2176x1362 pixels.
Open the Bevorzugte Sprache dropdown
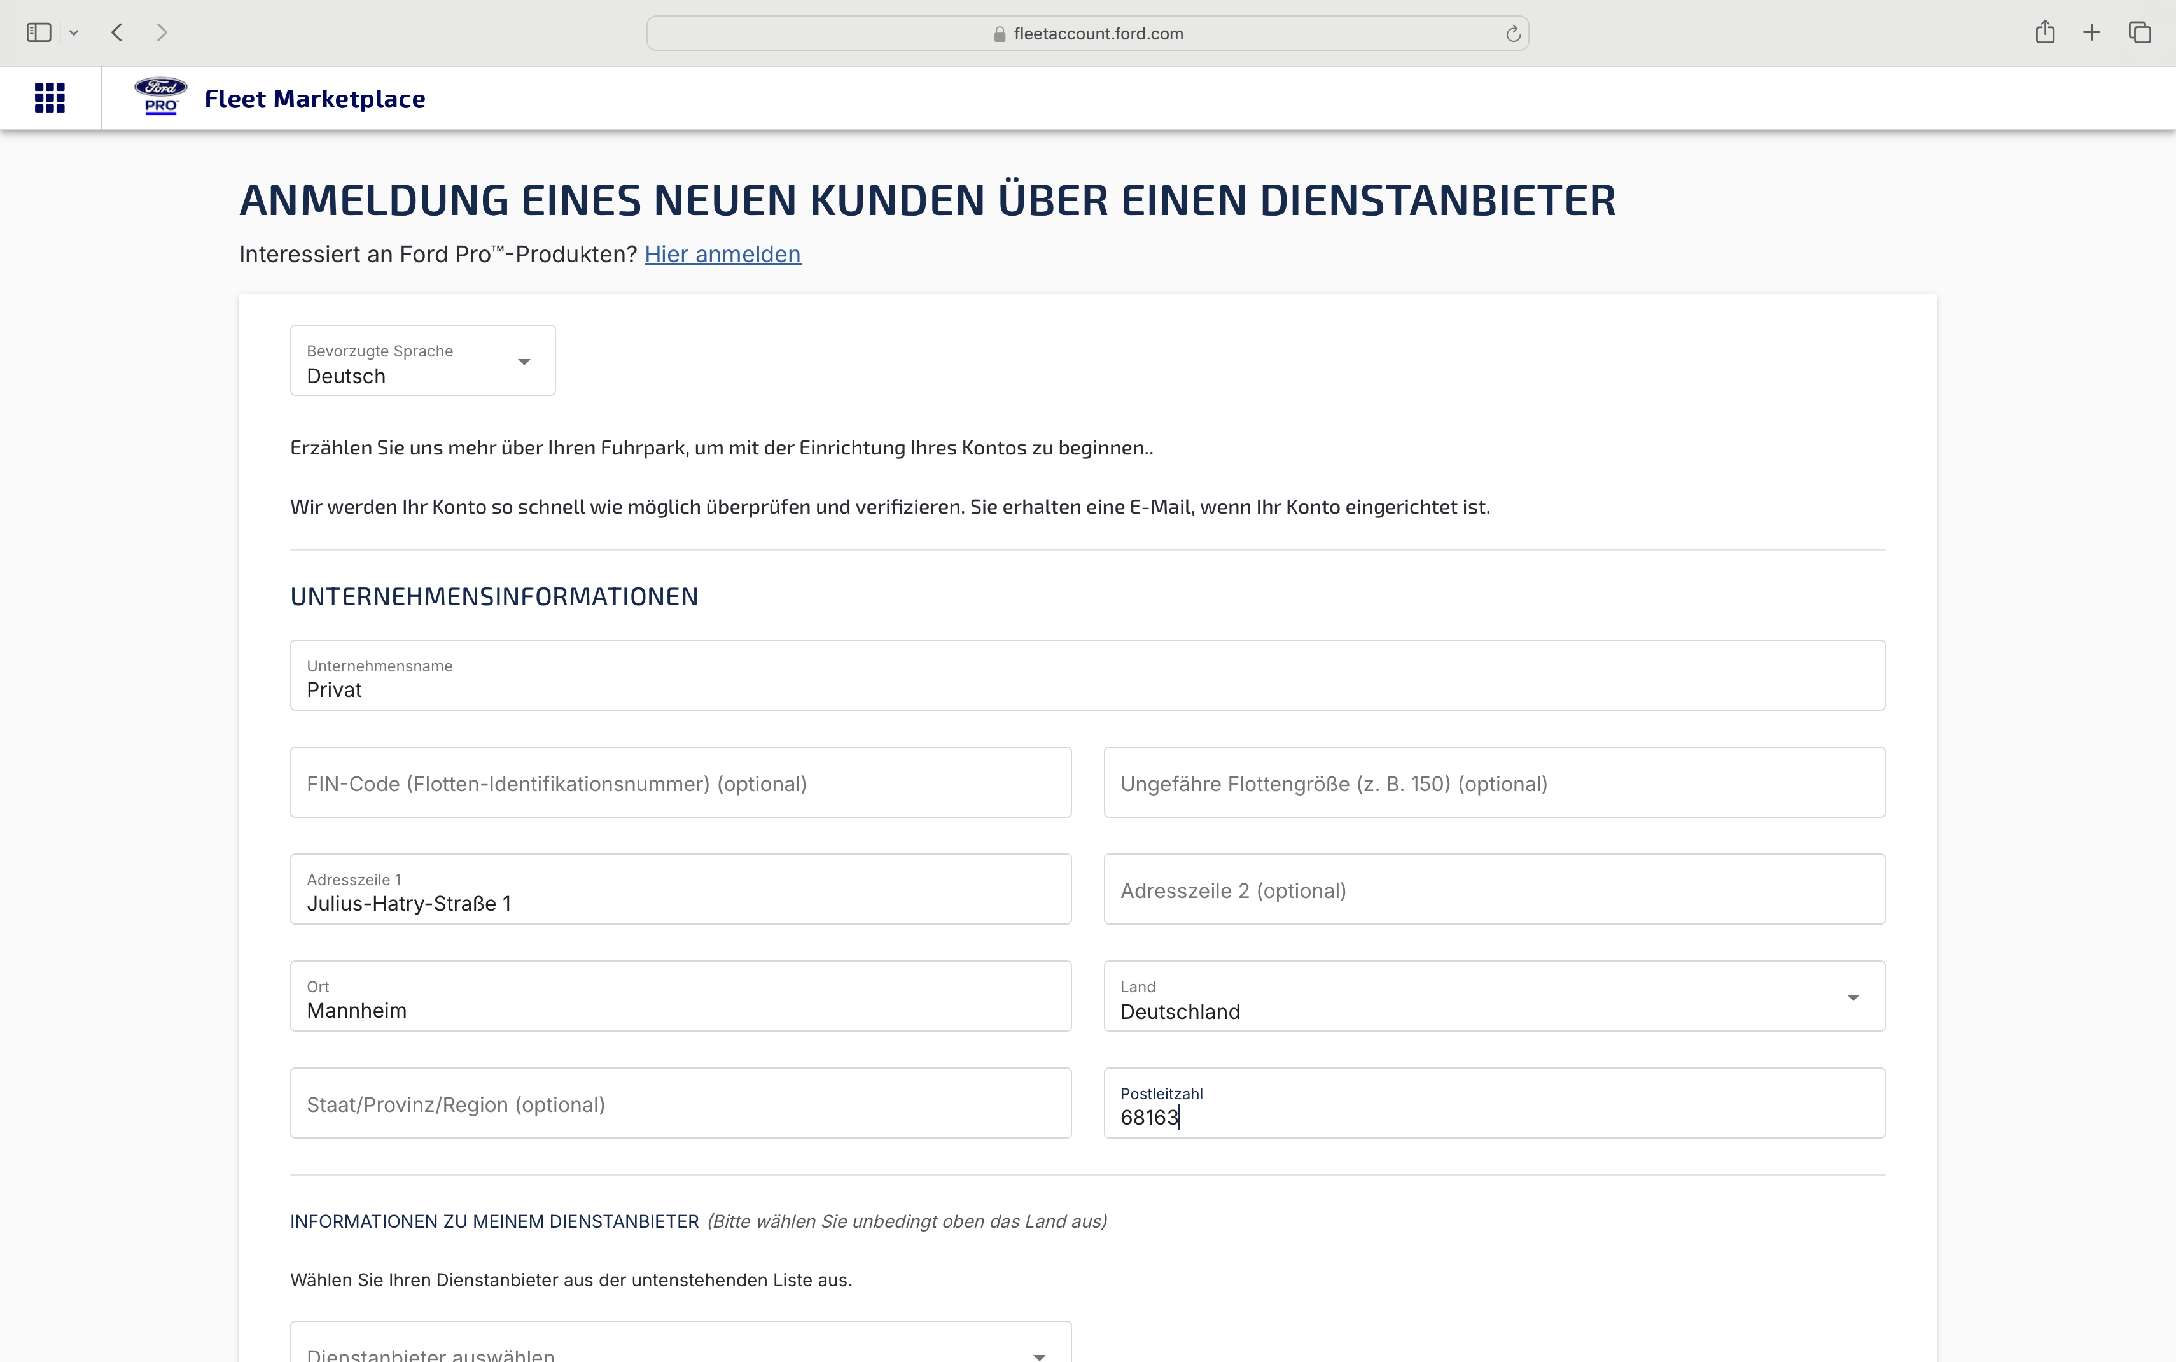tap(422, 360)
